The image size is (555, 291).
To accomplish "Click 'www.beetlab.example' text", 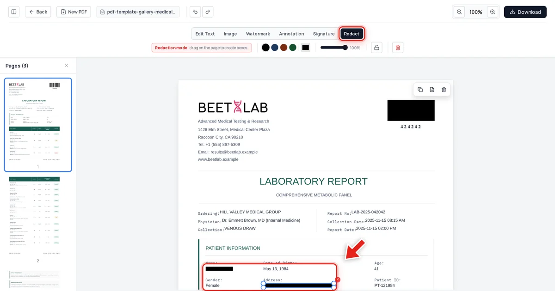I will [x=218, y=159].
